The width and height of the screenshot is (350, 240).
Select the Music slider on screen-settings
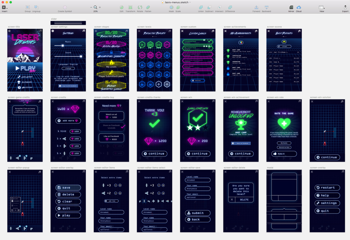pyautogui.click(x=68, y=46)
